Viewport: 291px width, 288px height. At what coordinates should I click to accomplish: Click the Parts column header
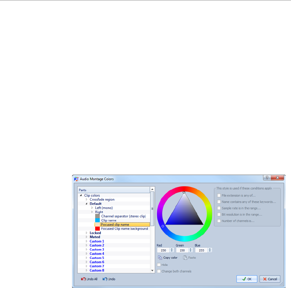114,190
